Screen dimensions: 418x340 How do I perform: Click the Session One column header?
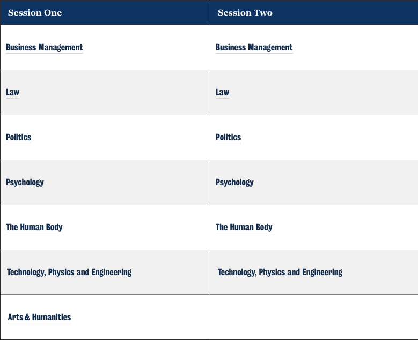[35, 12]
